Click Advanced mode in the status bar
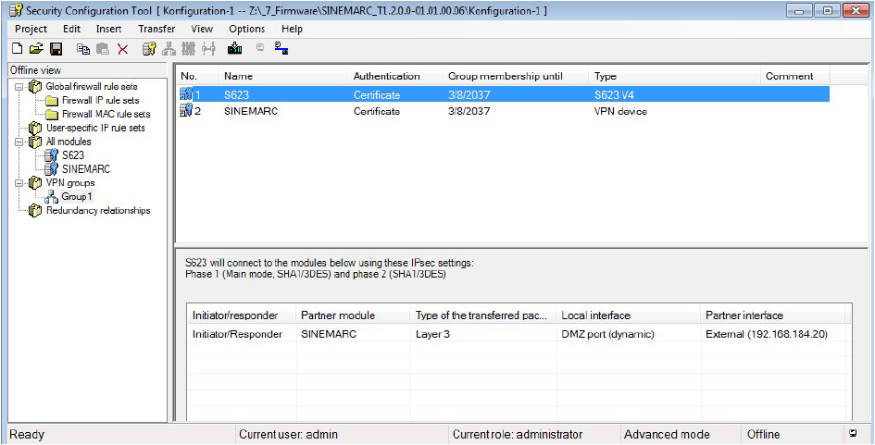The image size is (875, 445). coord(667,435)
